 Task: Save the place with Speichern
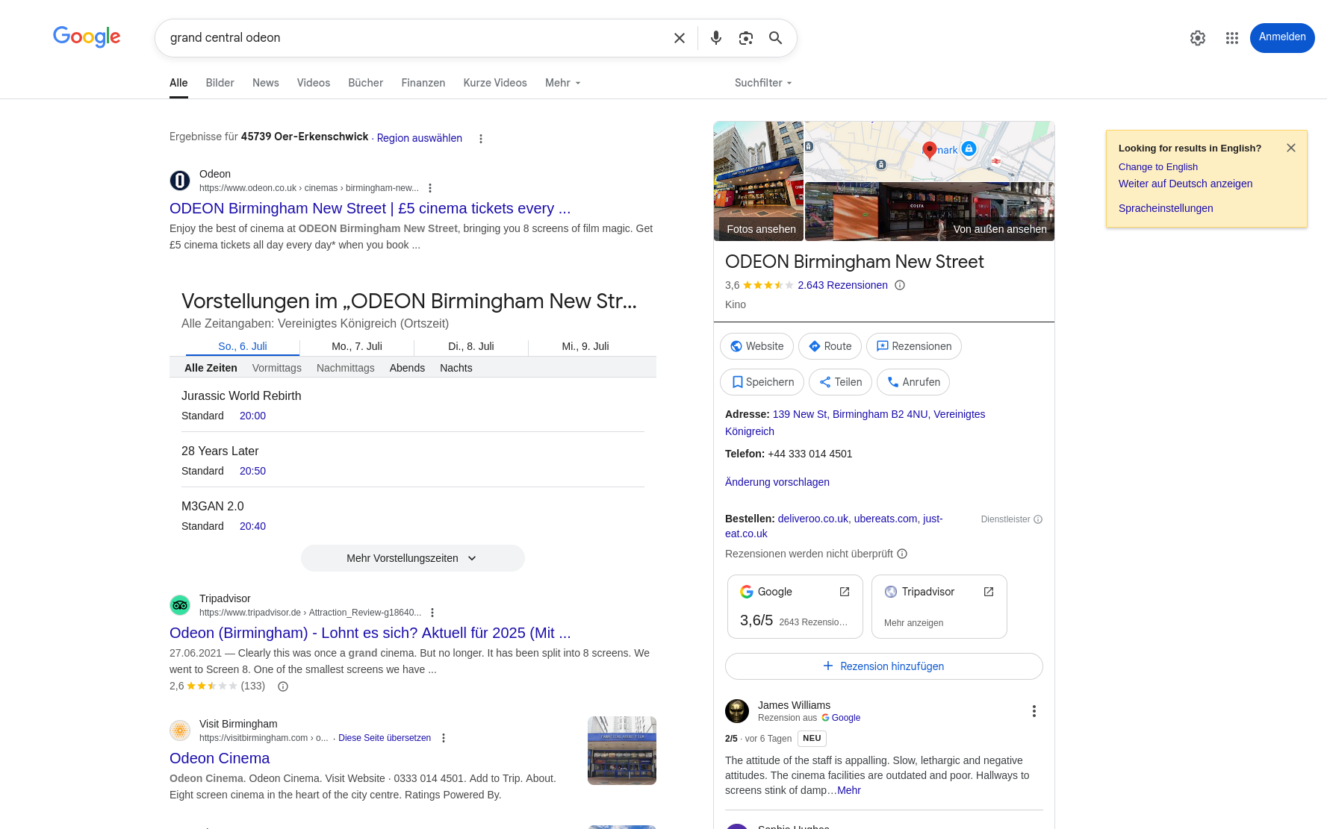[x=762, y=382]
